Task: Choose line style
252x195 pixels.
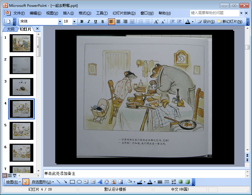Action: pyautogui.click(x=160, y=182)
